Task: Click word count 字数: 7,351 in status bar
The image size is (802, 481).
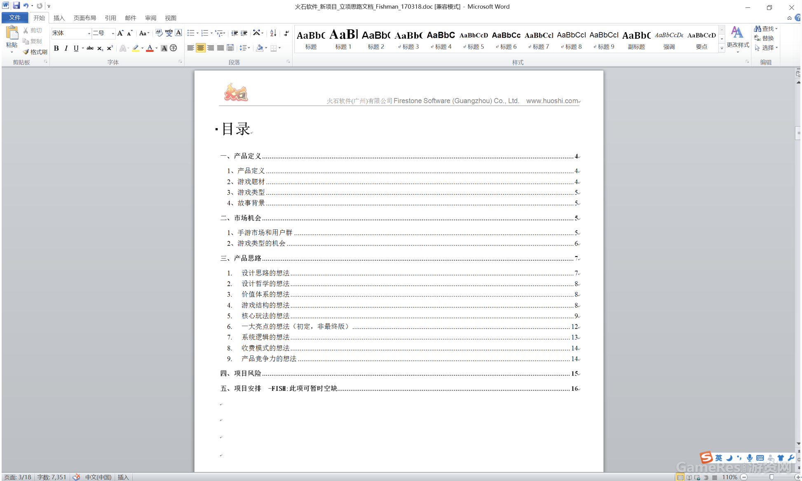Action: (x=52, y=477)
